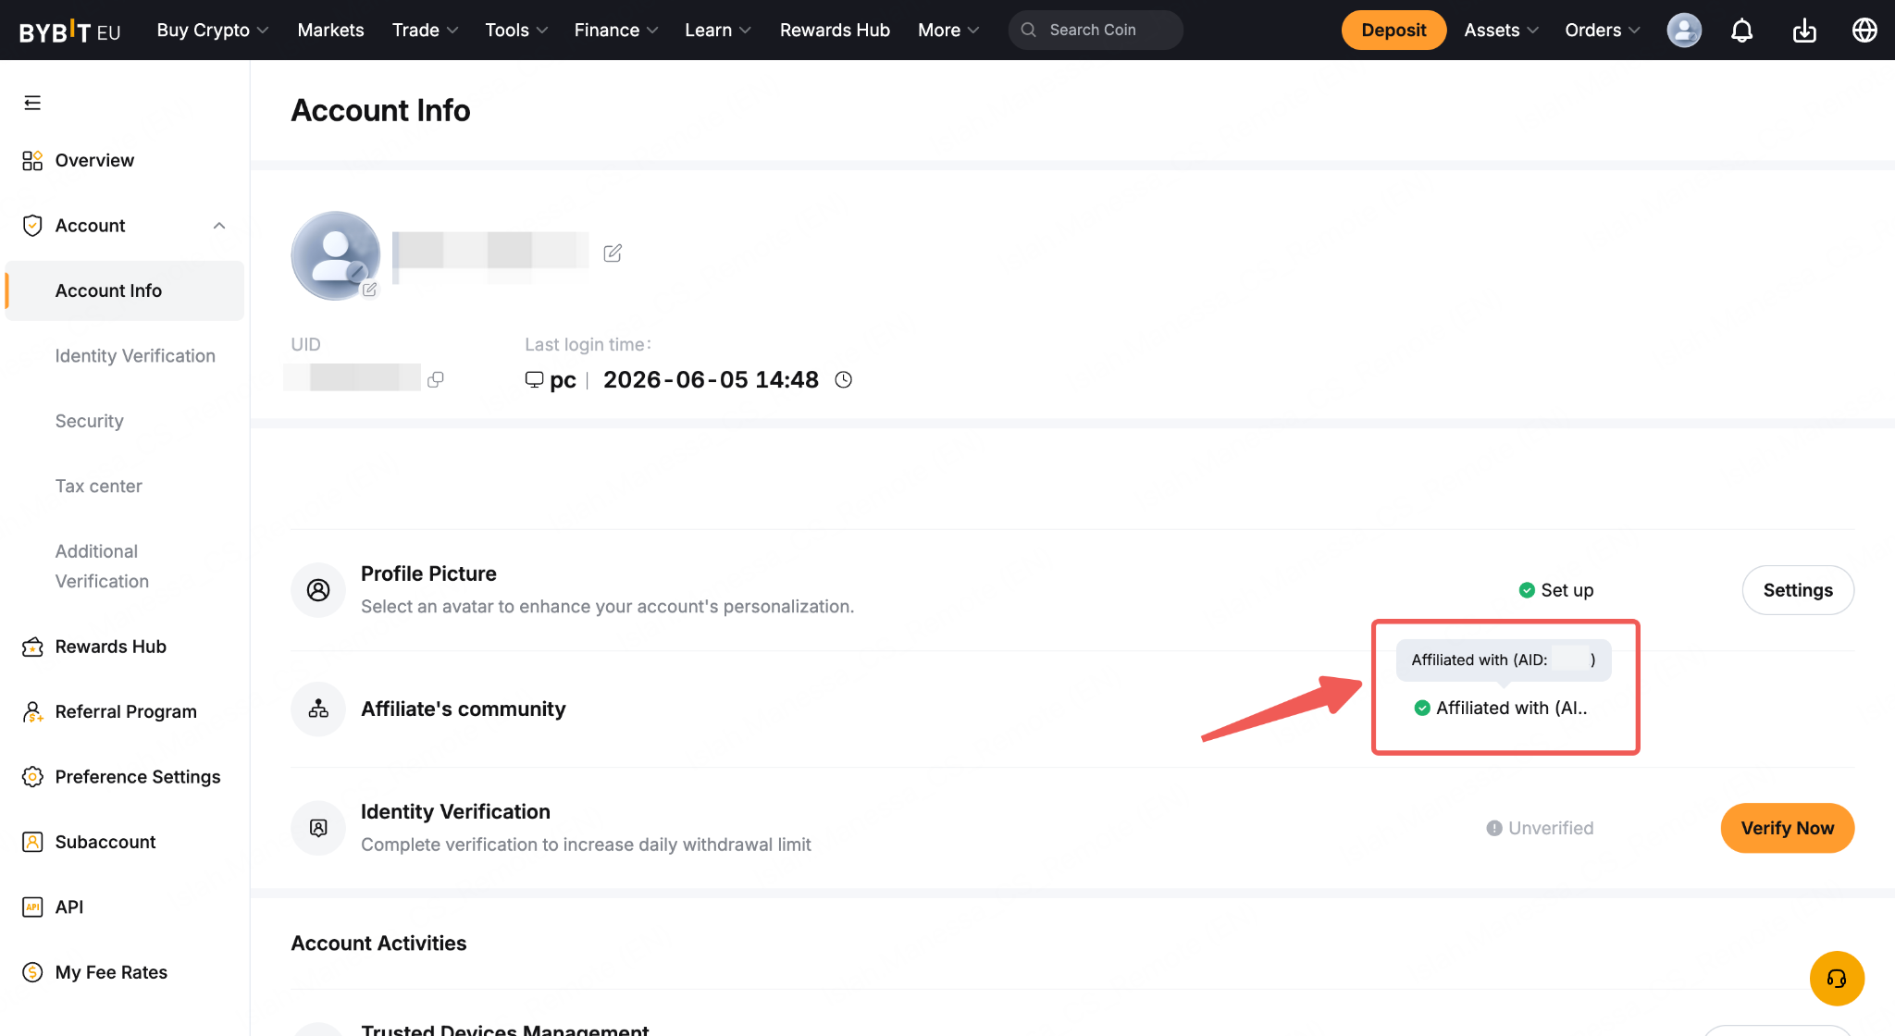Open Referral Program in sidebar

tap(126, 711)
